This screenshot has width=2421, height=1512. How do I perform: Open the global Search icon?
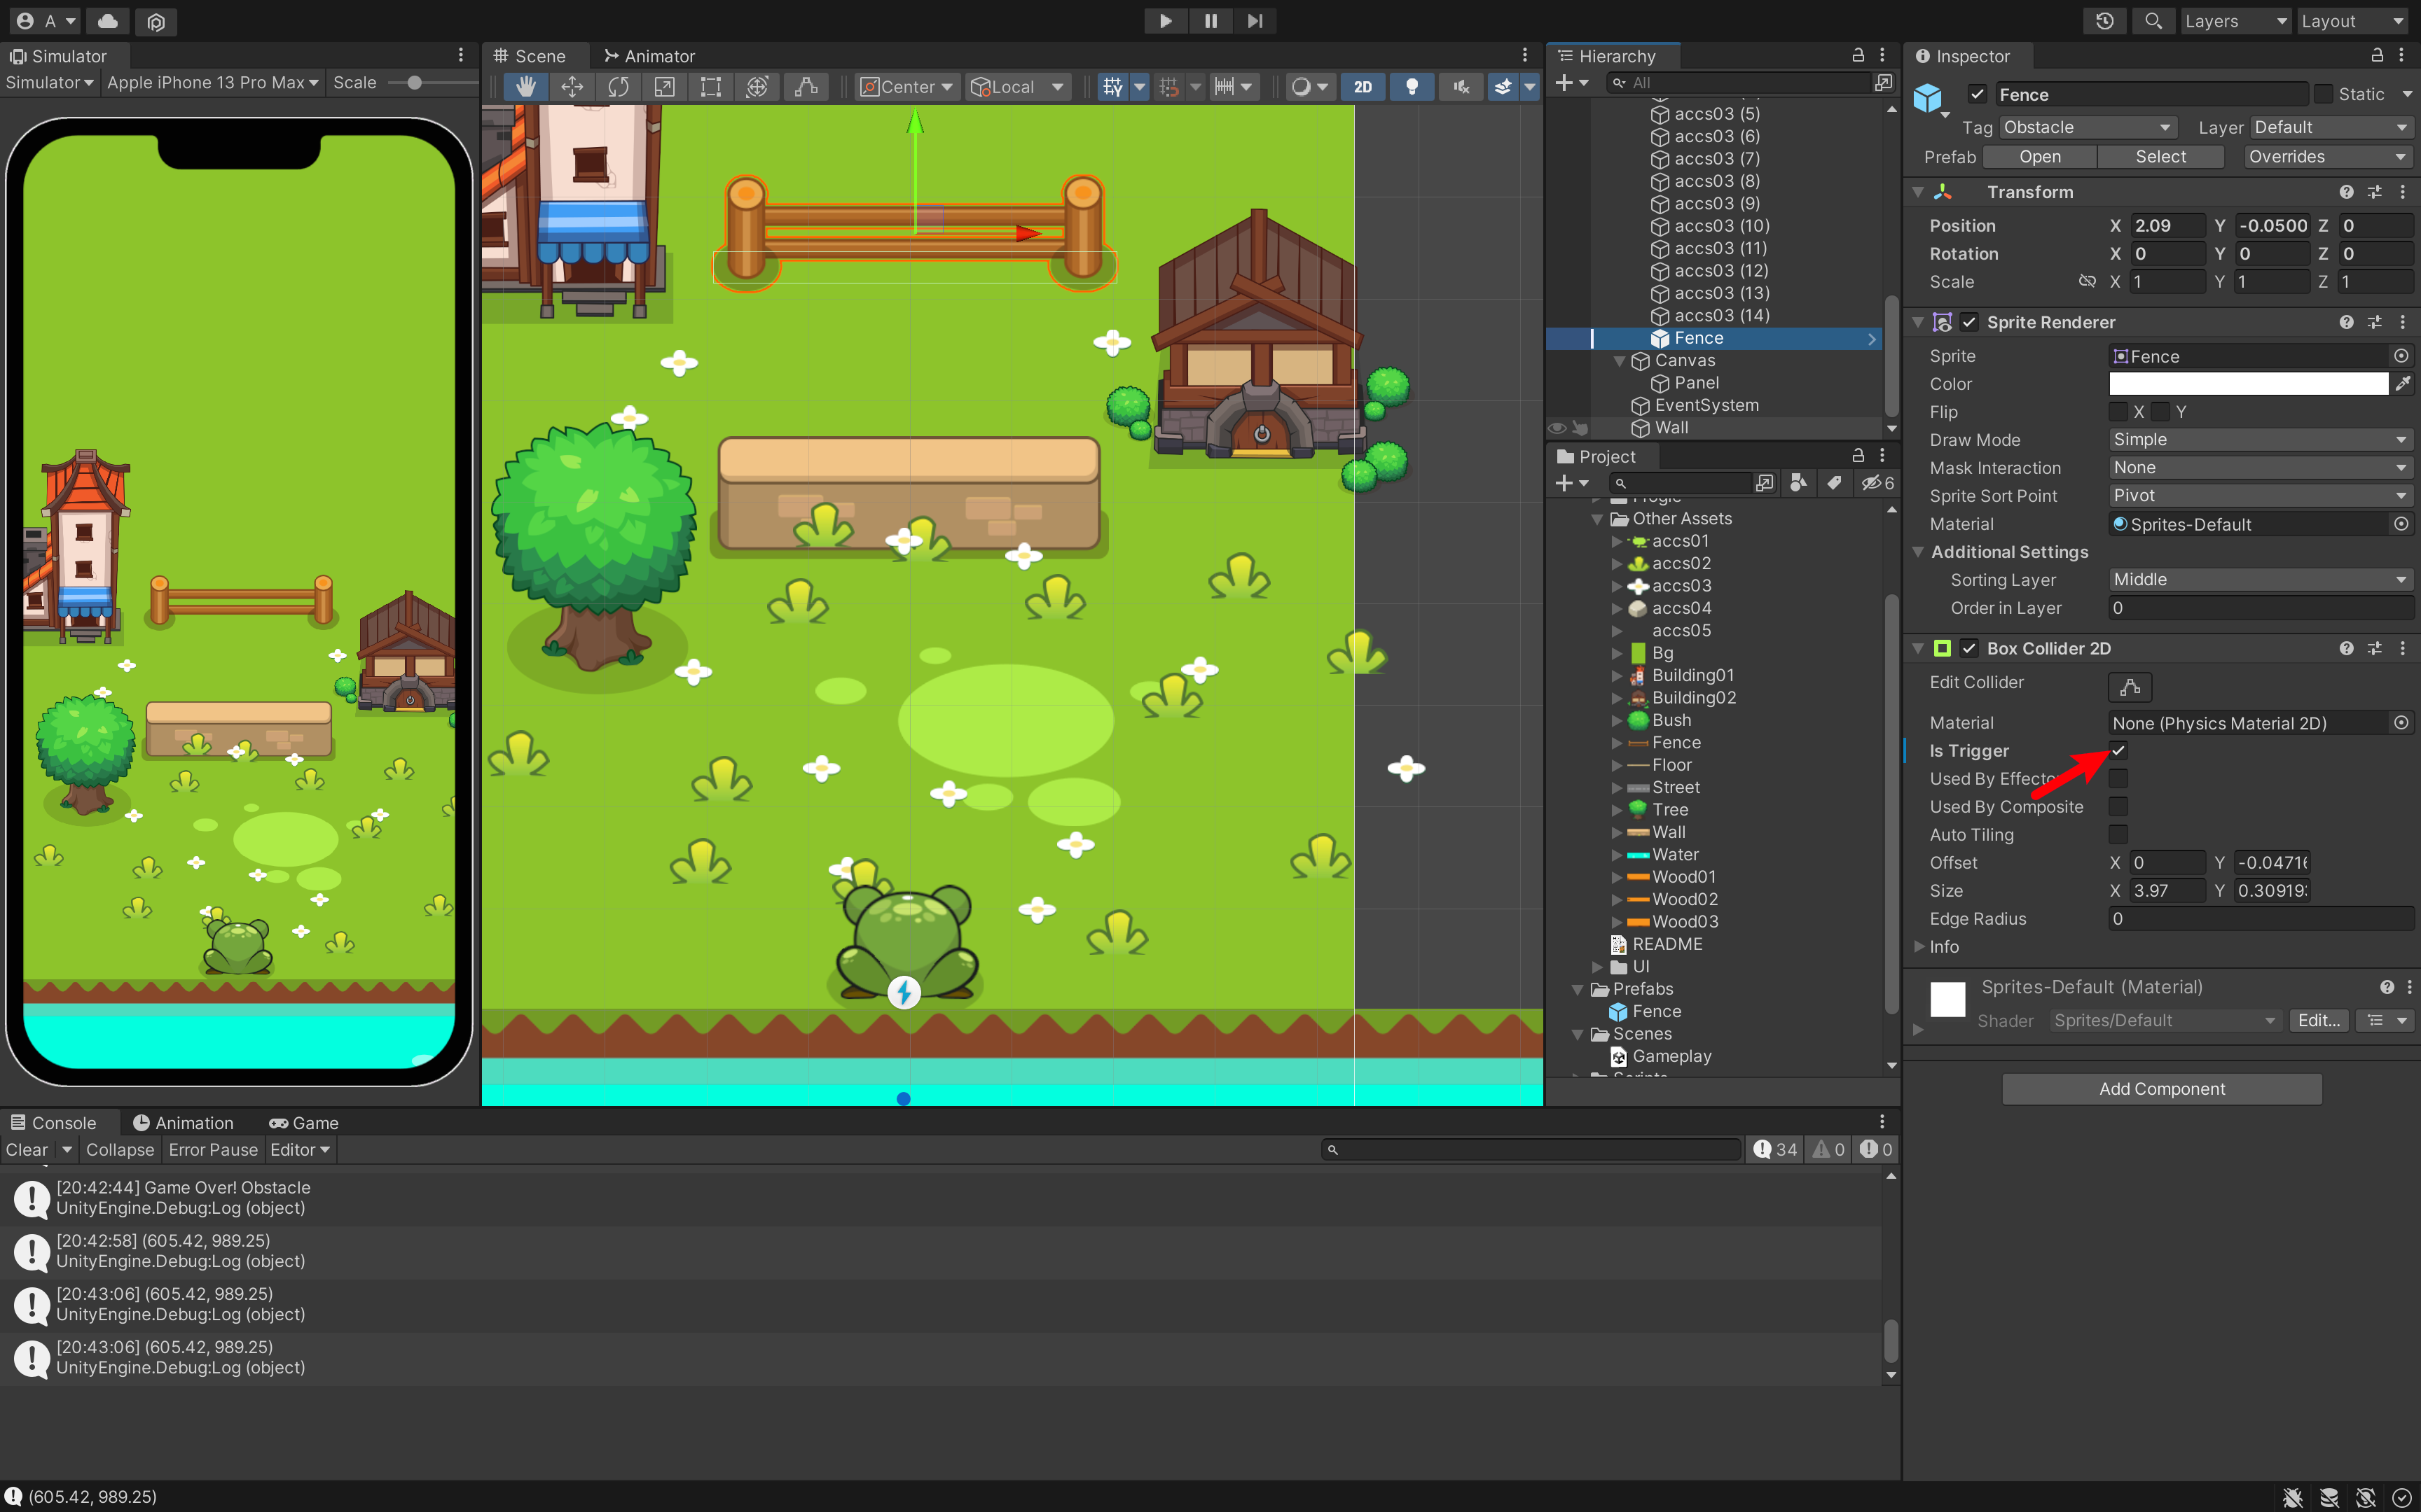click(2153, 21)
